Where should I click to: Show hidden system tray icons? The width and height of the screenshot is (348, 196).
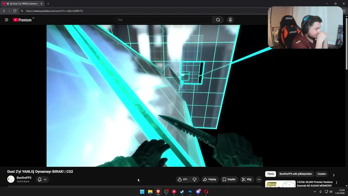pos(315,192)
